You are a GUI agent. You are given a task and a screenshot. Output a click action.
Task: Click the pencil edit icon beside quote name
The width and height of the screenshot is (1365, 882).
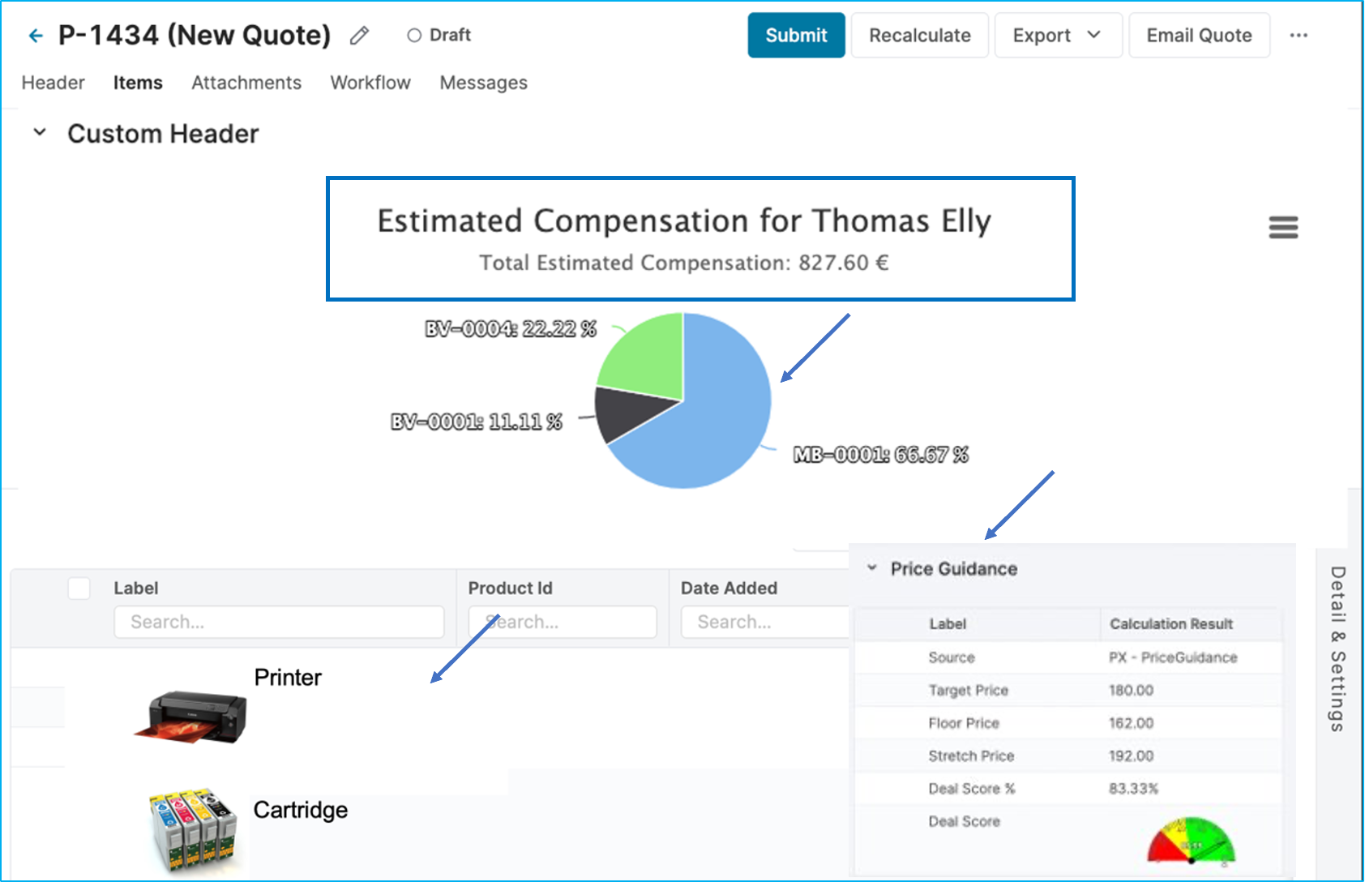359,36
